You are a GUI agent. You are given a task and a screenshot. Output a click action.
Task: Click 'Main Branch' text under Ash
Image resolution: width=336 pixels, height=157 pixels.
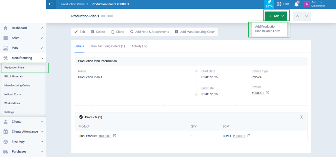(318, 6)
